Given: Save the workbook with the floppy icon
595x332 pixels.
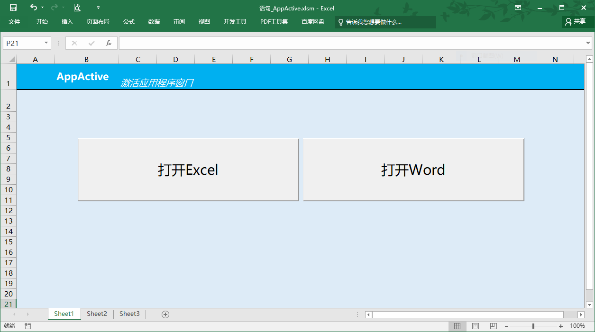Looking at the screenshot, I should point(13,8).
